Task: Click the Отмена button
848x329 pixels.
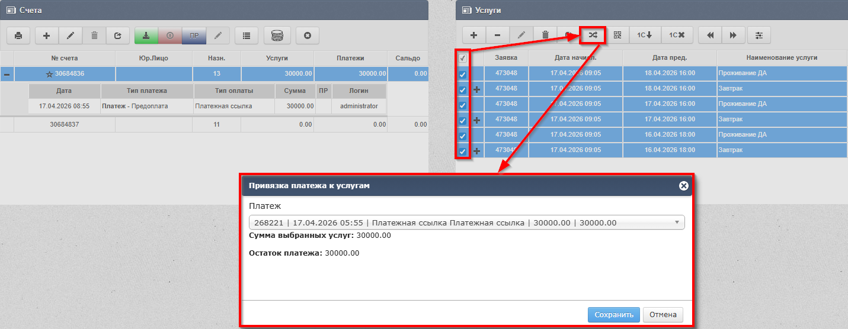Action: (663, 315)
